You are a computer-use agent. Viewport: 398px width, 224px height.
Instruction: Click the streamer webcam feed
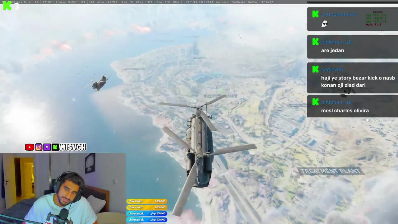[63, 189]
